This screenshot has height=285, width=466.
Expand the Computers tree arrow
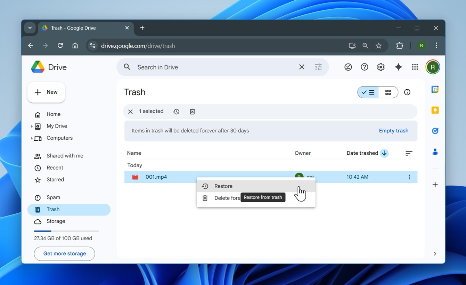tap(32, 138)
